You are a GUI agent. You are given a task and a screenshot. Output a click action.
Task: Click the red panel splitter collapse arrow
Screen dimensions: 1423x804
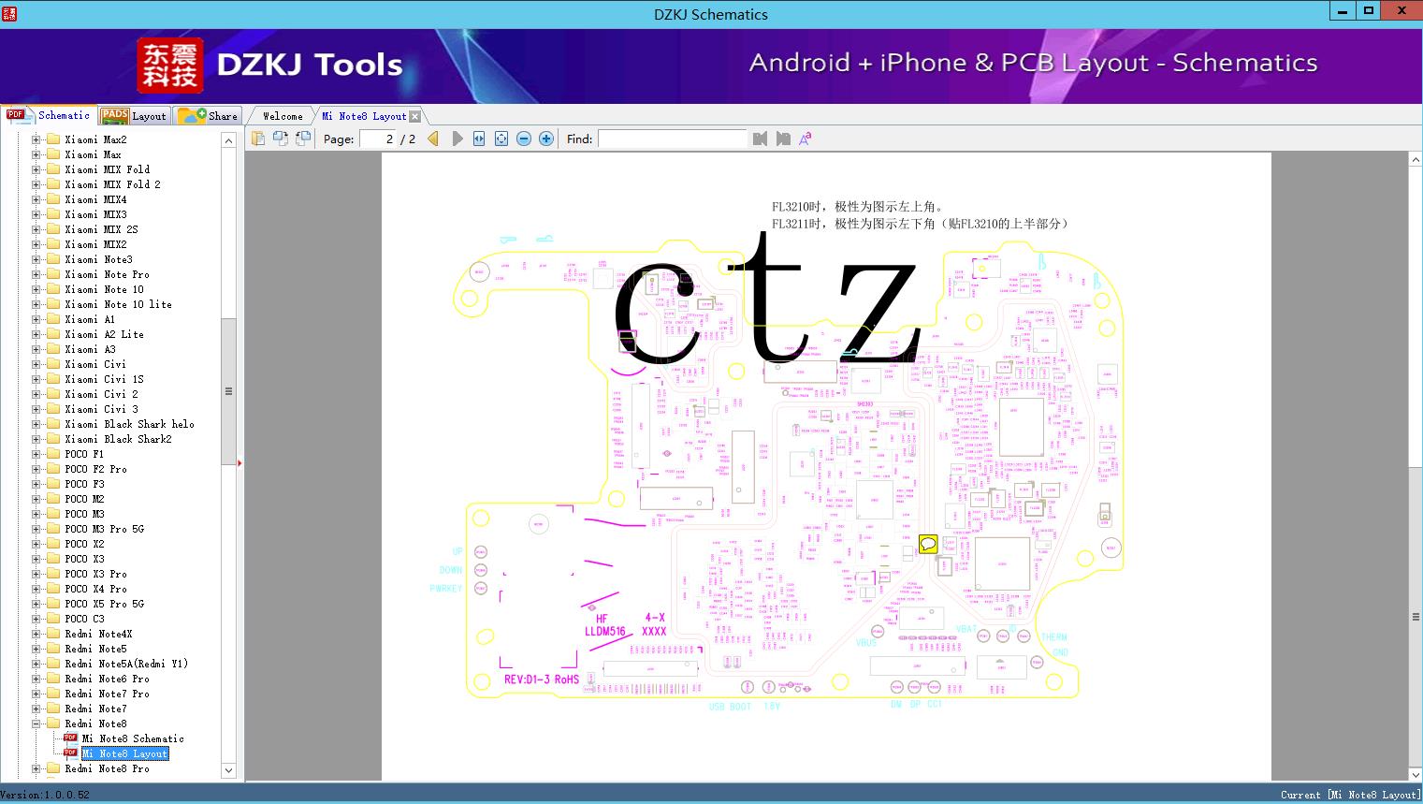(240, 462)
